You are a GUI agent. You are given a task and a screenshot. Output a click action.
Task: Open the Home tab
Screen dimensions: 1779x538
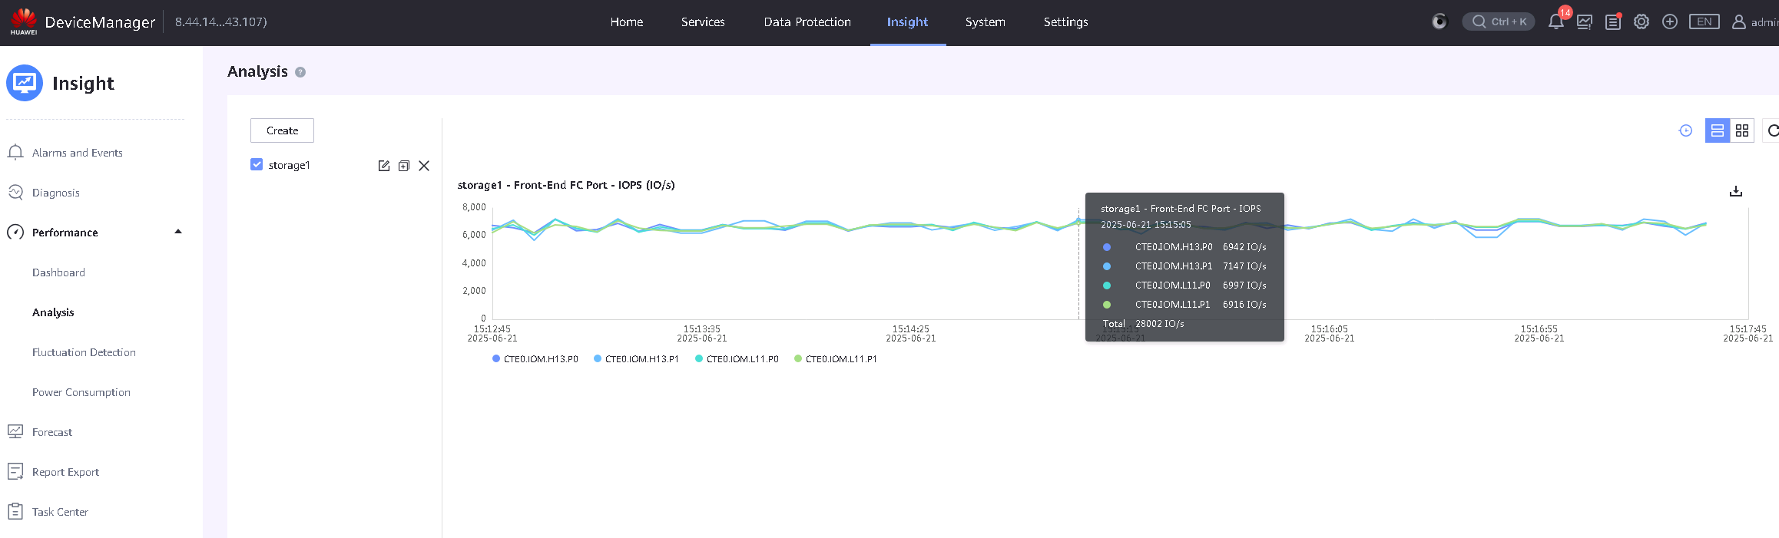click(x=627, y=22)
